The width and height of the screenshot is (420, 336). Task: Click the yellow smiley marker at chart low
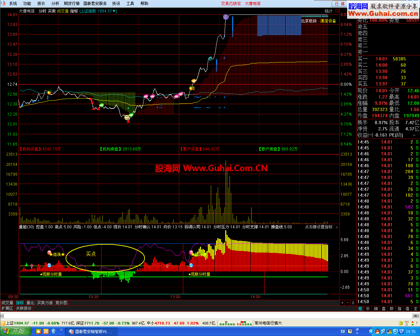click(127, 117)
